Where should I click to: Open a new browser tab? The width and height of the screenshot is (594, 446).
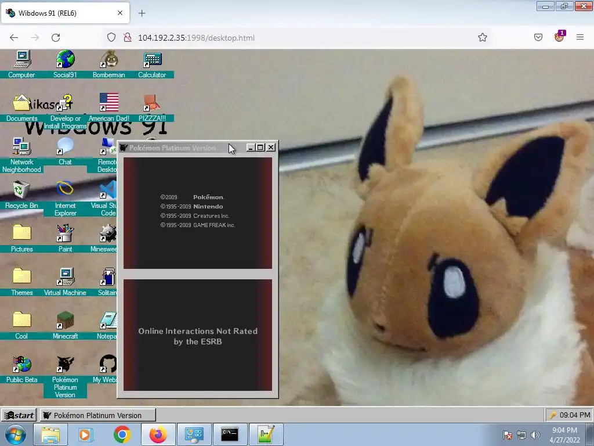click(x=142, y=13)
